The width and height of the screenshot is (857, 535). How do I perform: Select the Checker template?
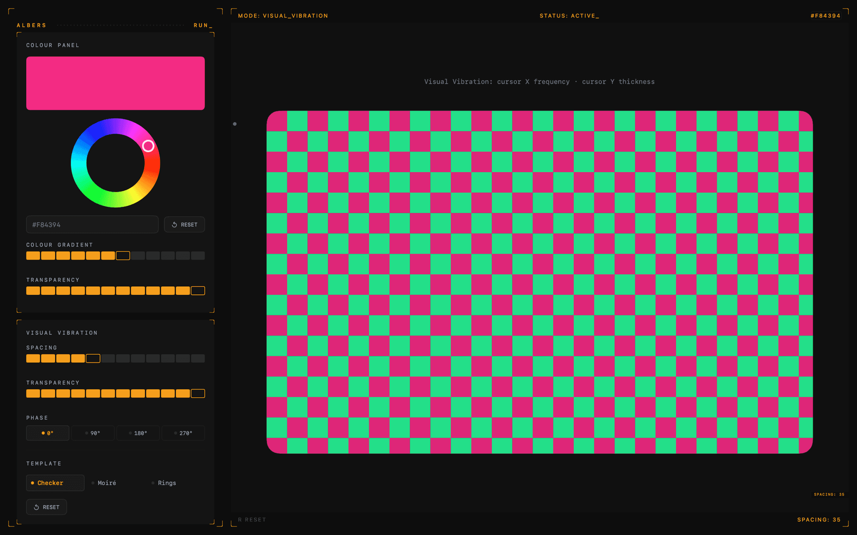55,483
